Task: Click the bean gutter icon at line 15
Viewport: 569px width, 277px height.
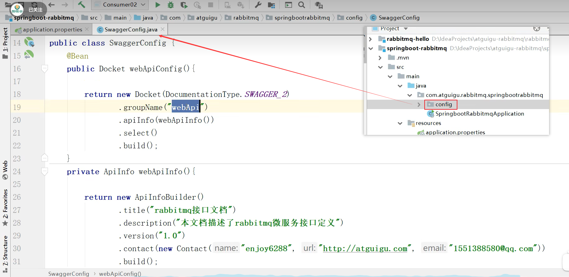Action: pyautogui.click(x=29, y=55)
